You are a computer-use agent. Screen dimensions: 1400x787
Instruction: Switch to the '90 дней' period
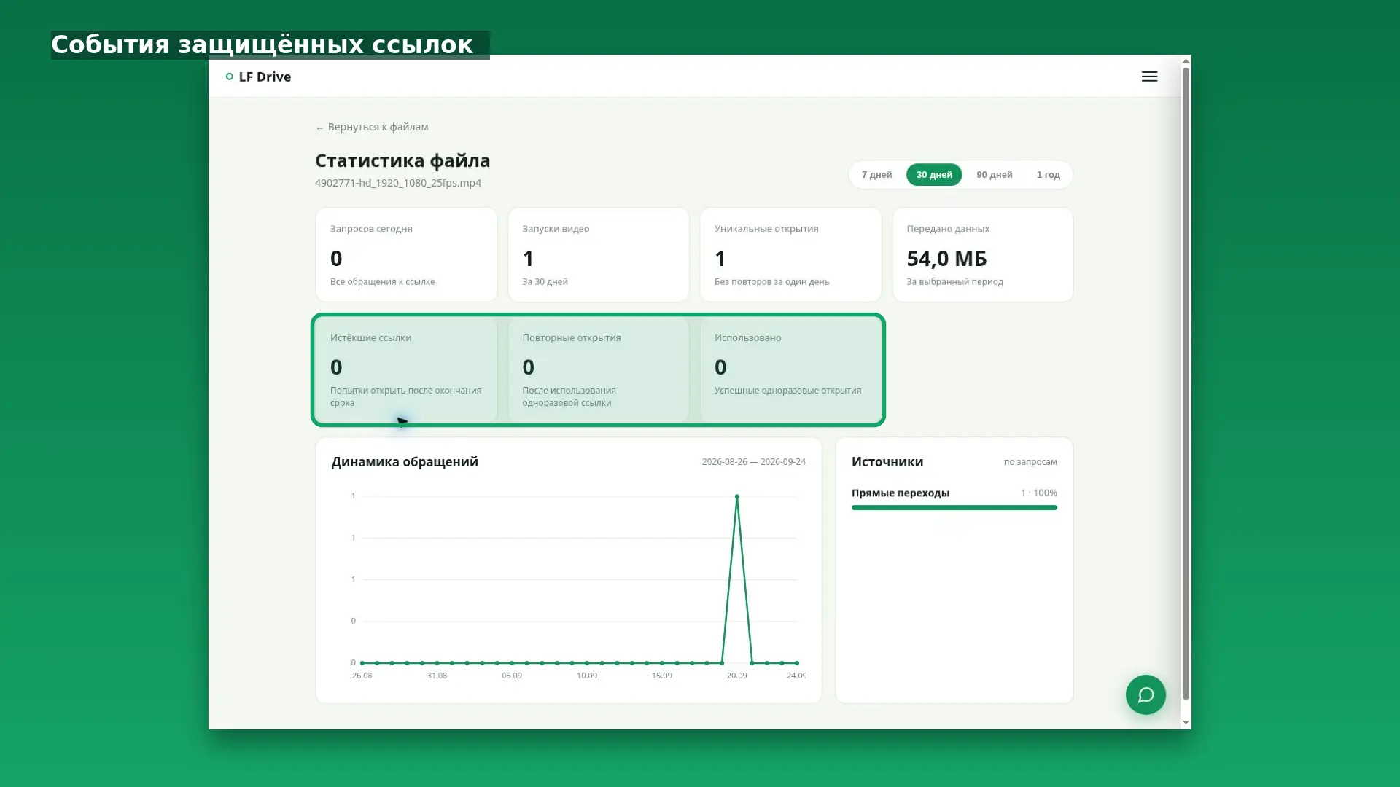(x=995, y=175)
